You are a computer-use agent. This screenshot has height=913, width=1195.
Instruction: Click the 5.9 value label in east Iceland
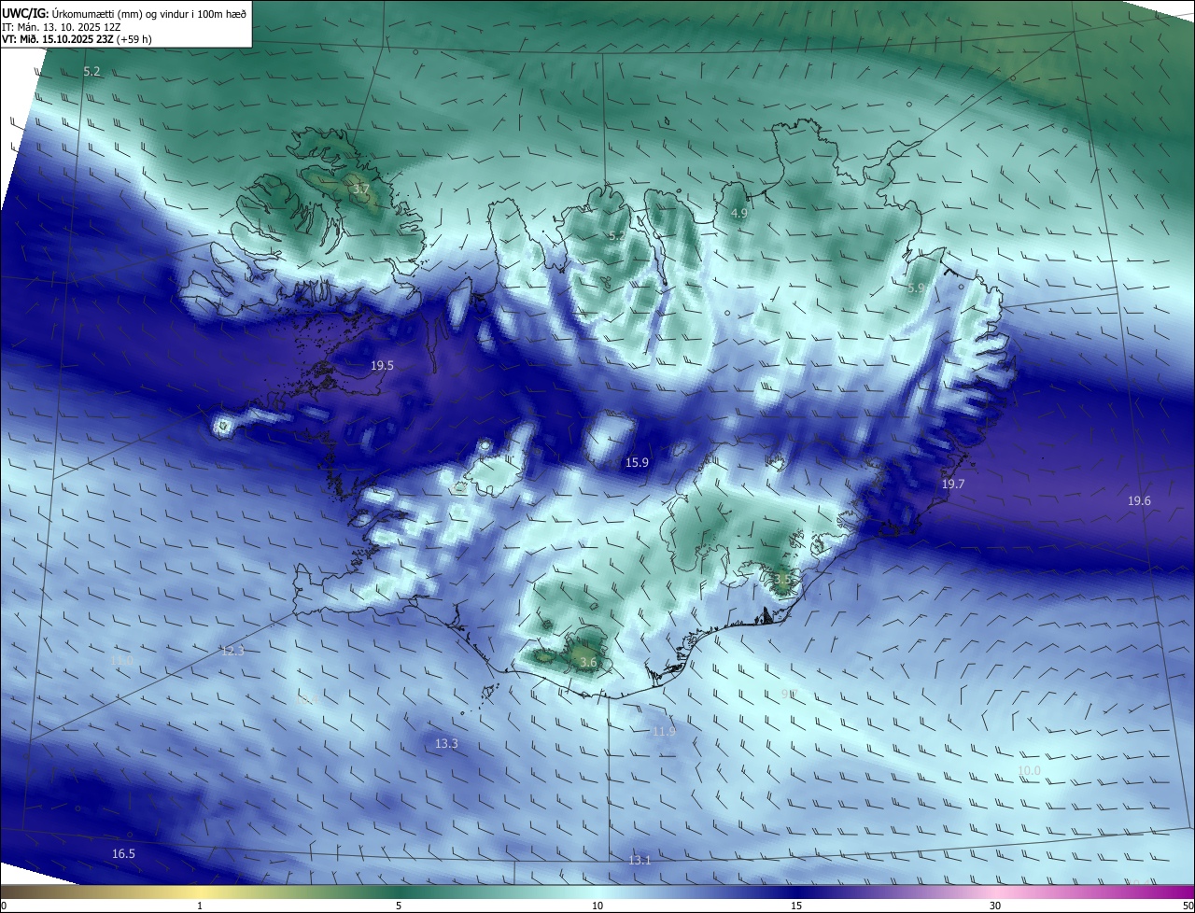coord(917,288)
